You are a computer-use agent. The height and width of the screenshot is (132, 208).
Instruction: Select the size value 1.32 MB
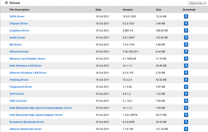160,94
